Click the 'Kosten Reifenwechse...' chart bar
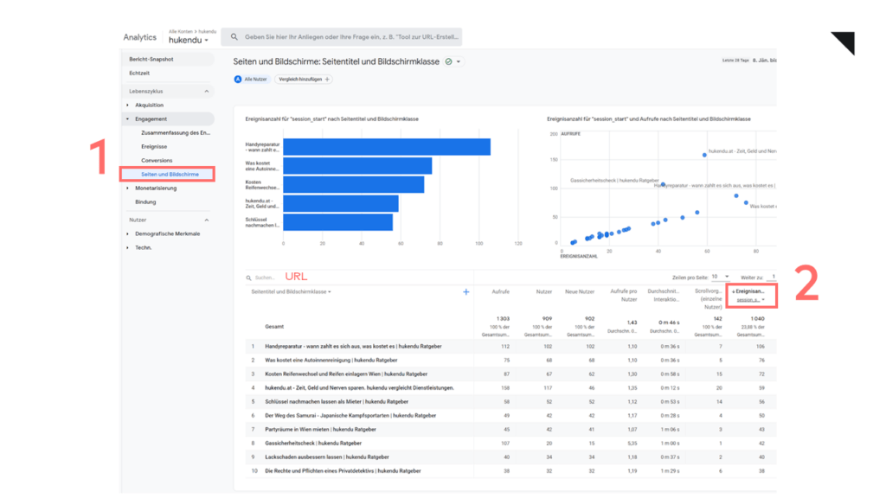886x498 pixels. (x=354, y=185)
